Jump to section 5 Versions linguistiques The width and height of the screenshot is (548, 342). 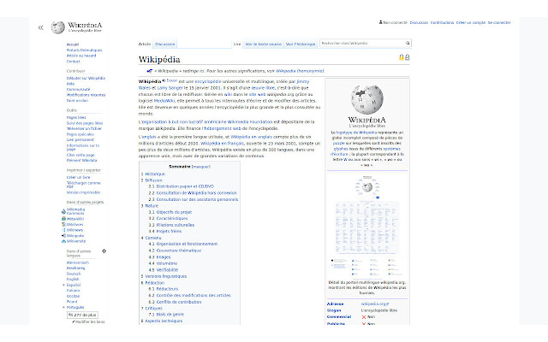click(x=165, y=276)
